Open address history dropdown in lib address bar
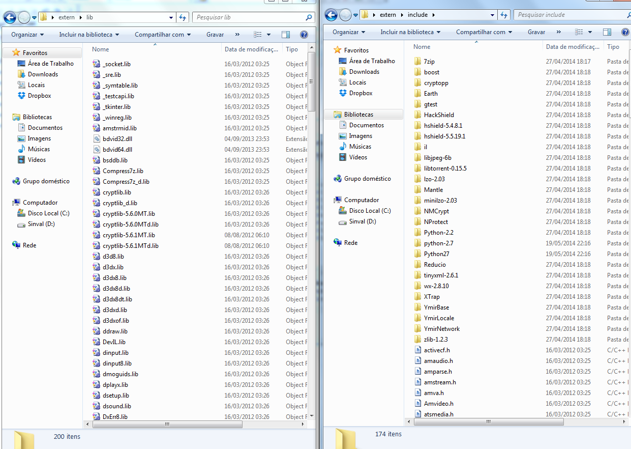This screenshot has width=631, height=449. click(x=171, y=17)
